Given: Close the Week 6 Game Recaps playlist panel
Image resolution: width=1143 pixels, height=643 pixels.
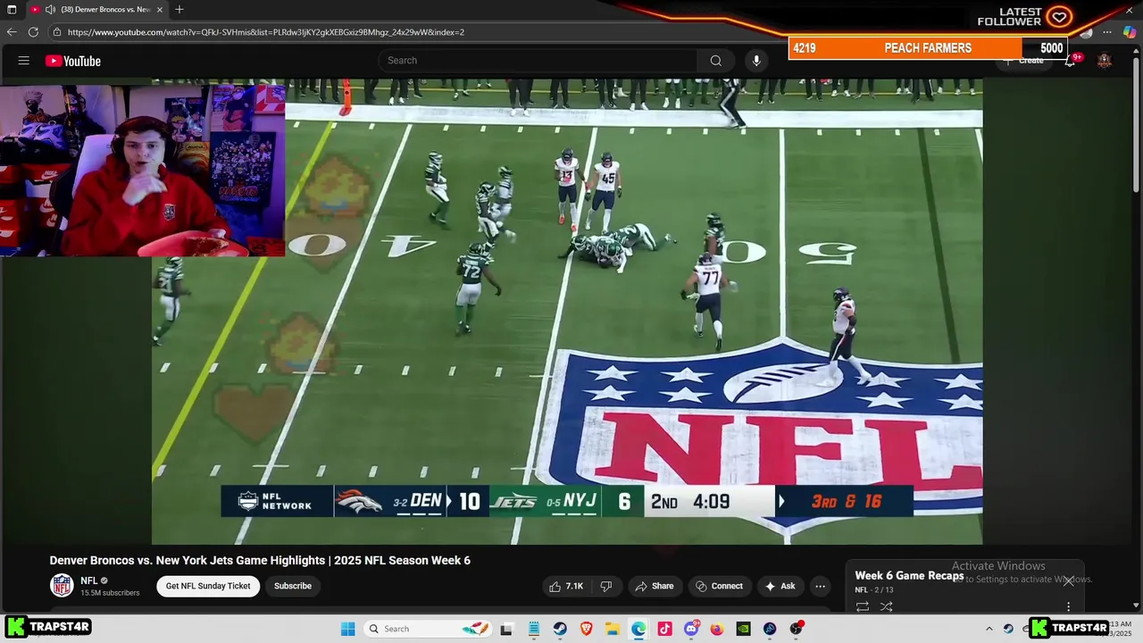Looking at the screenshot, I should [x=1068, y=580].
